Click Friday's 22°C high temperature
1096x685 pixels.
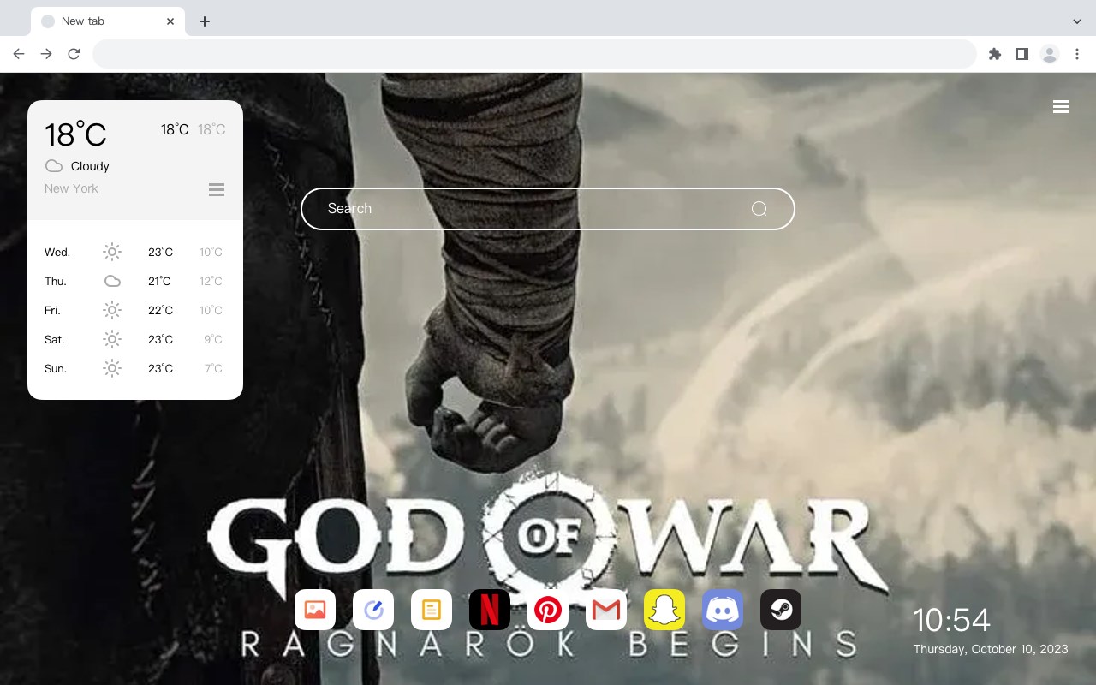tap(160, 310)
